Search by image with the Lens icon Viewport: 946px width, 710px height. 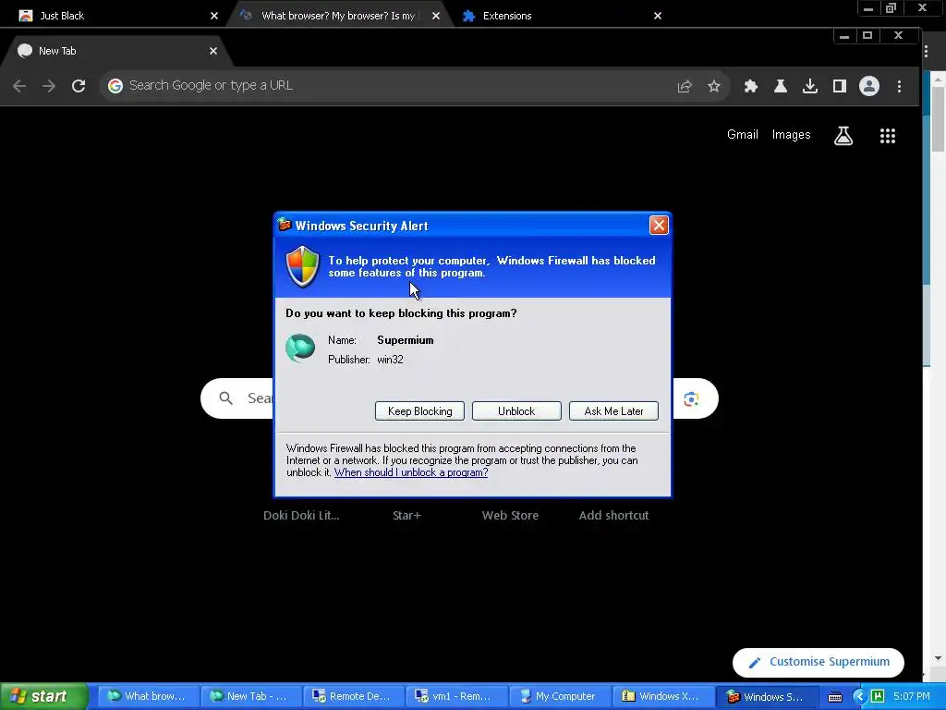click(x=691, y=399)
